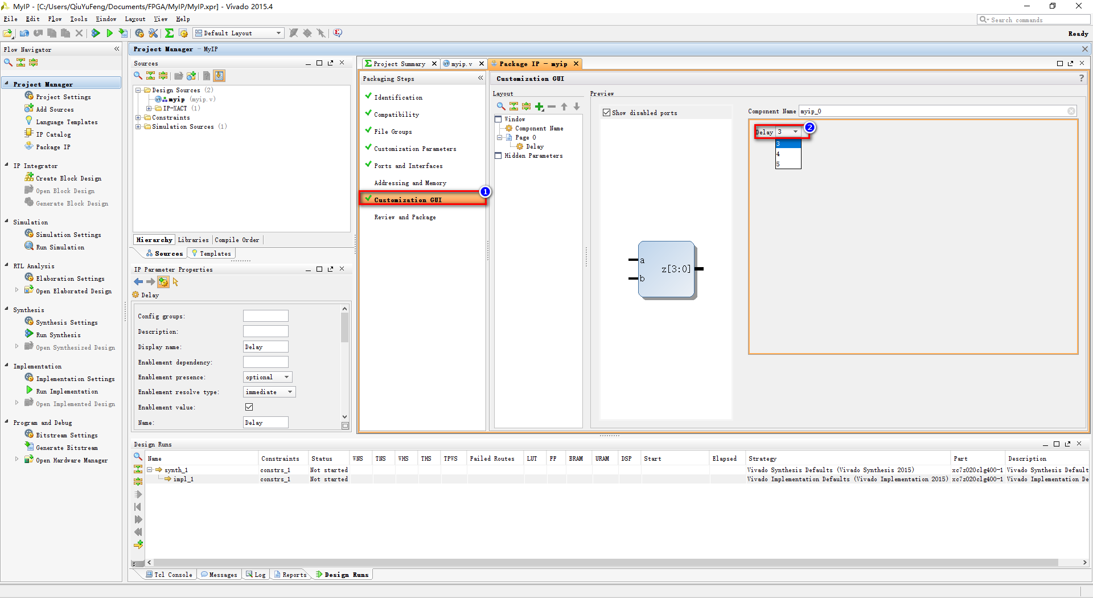The image size is (1093, 598).
Task: Click Design Runs search icon
Action: tap(138, 457)
